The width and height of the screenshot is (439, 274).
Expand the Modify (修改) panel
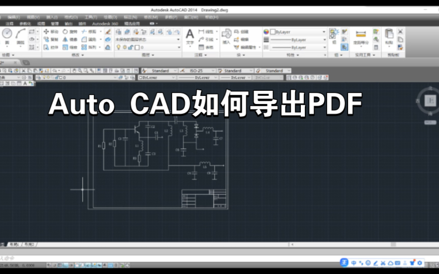point(78,55)
